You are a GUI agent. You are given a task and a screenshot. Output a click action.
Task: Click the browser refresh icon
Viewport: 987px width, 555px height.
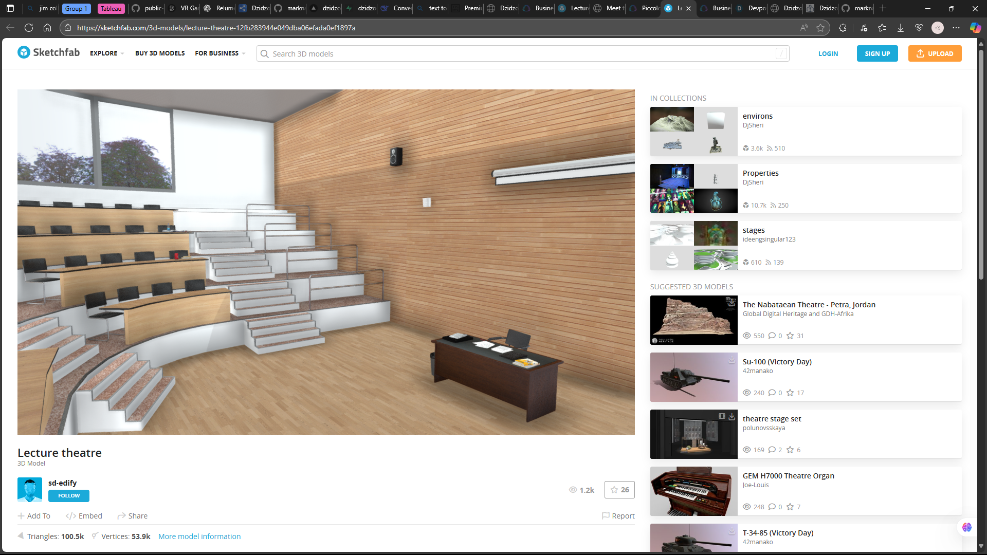tap(29, 28)
